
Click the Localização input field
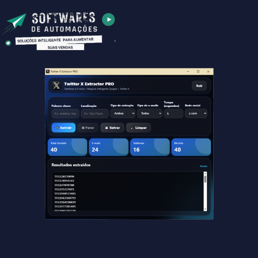[95, 114]
